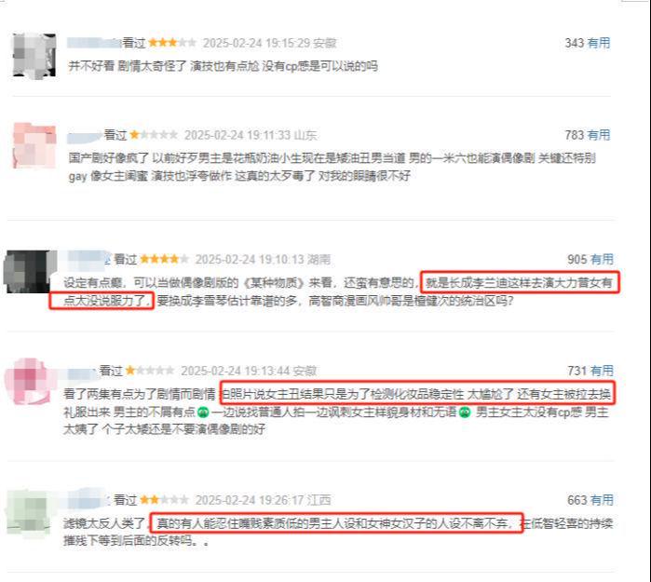Open the blurred username on the Hunan review
Viewport: 651px width, 582px height.
[x=88, y=258]
